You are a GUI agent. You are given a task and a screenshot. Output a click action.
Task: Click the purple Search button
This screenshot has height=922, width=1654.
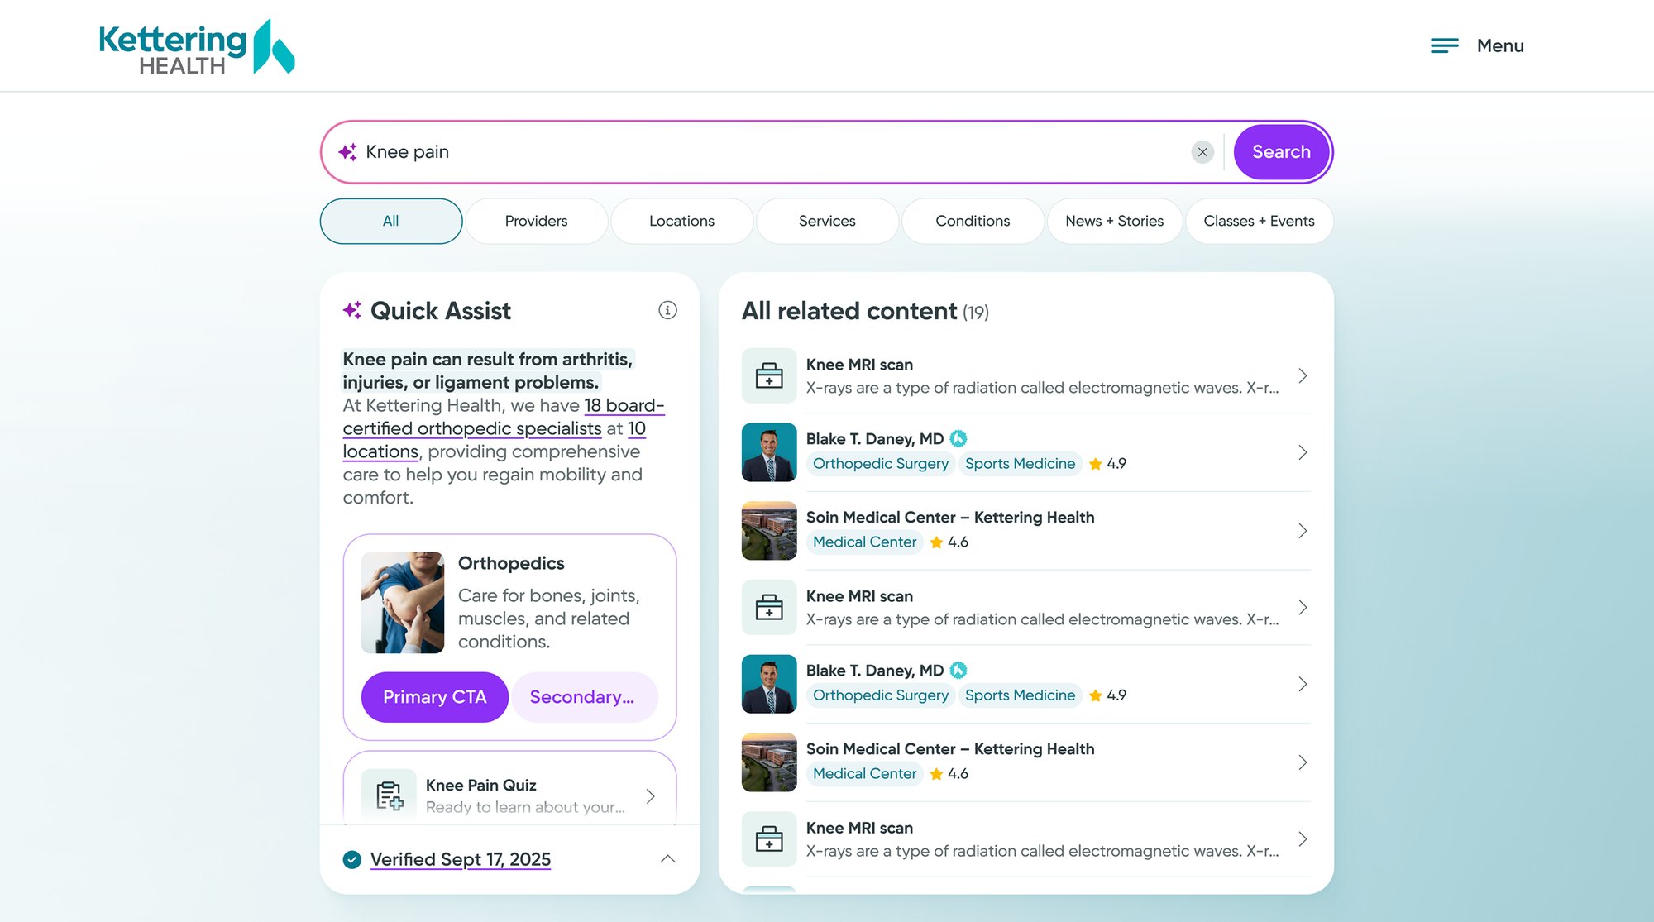(x=1281, y=152)
